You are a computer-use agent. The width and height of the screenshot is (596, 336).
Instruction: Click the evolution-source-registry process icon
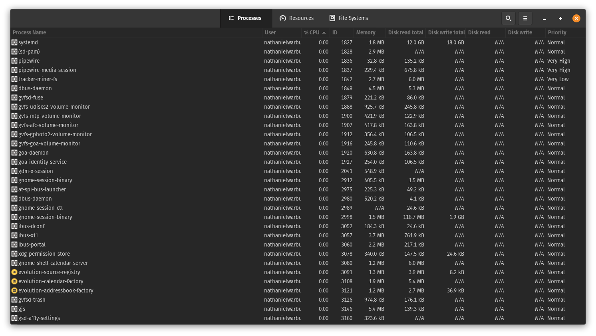click(x=14, y=272)
